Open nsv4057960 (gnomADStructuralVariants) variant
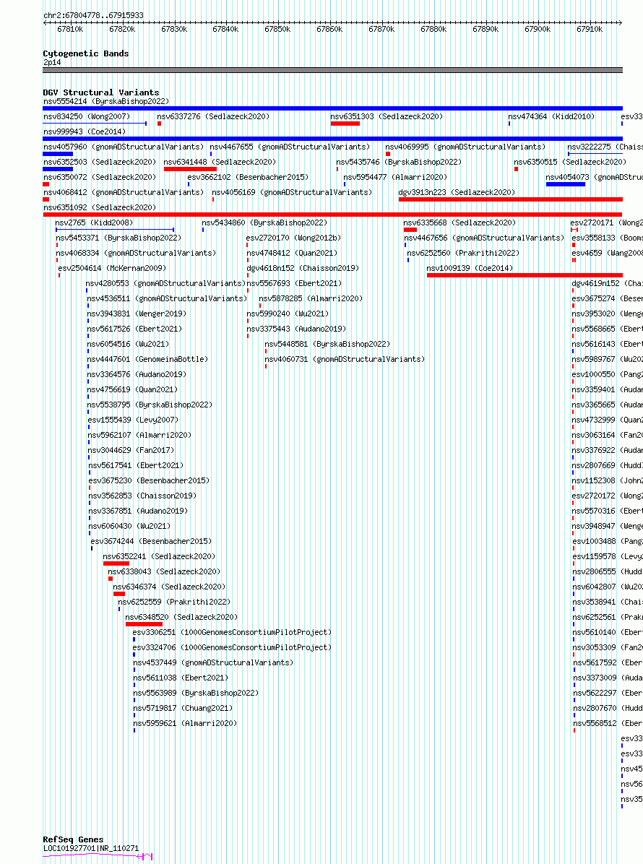 [x=124, y=147]
